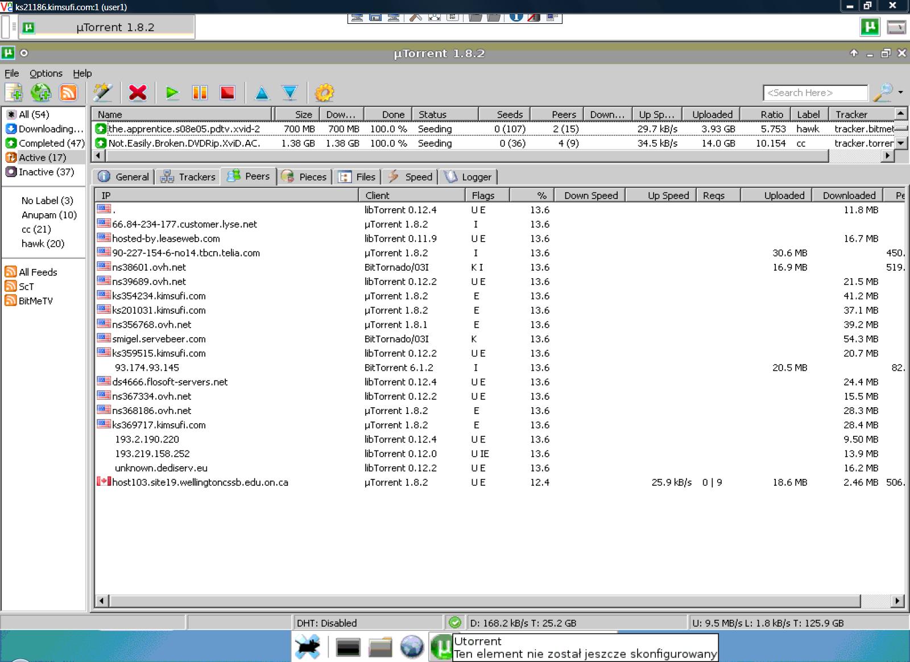Switch to the Files tab

point(357,177)
